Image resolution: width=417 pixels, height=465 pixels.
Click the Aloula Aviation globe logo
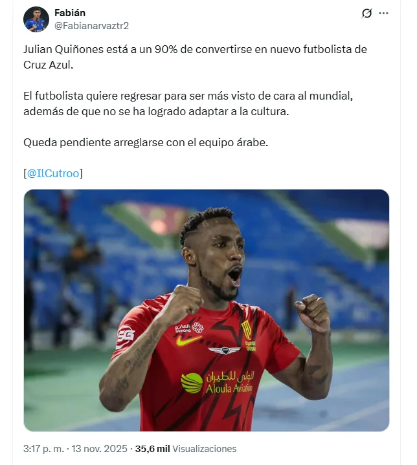(192, 383)
